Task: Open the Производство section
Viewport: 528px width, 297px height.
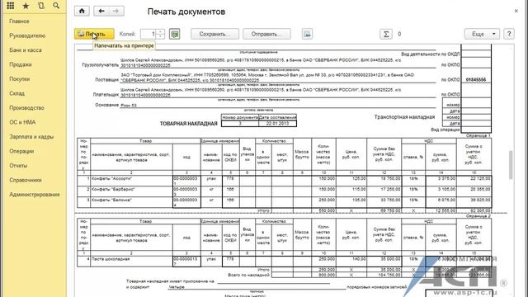Action: [27, 108]
